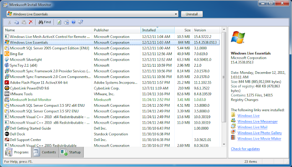Viewport: 292px width, 167px height.
Task: Click the red X delete icon
Action: (x=31, y=22)
